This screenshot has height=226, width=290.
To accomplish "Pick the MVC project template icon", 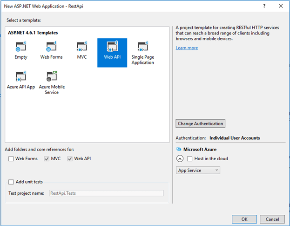I will point(82,48).
